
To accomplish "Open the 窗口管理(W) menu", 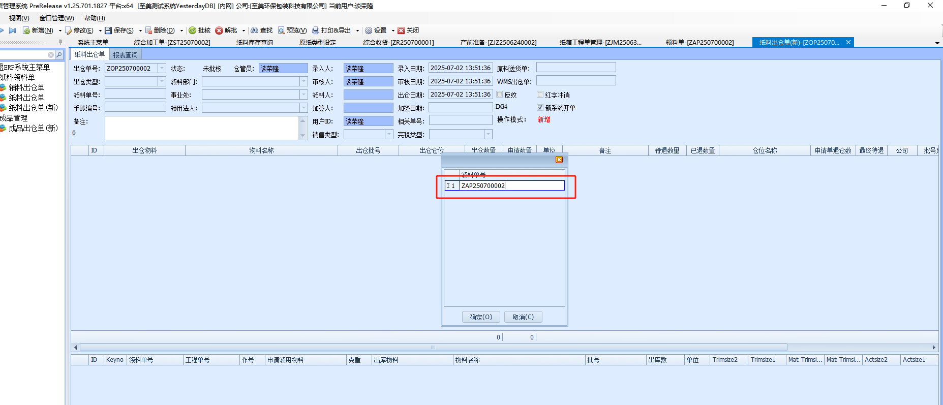I will (x=56, y=18).
